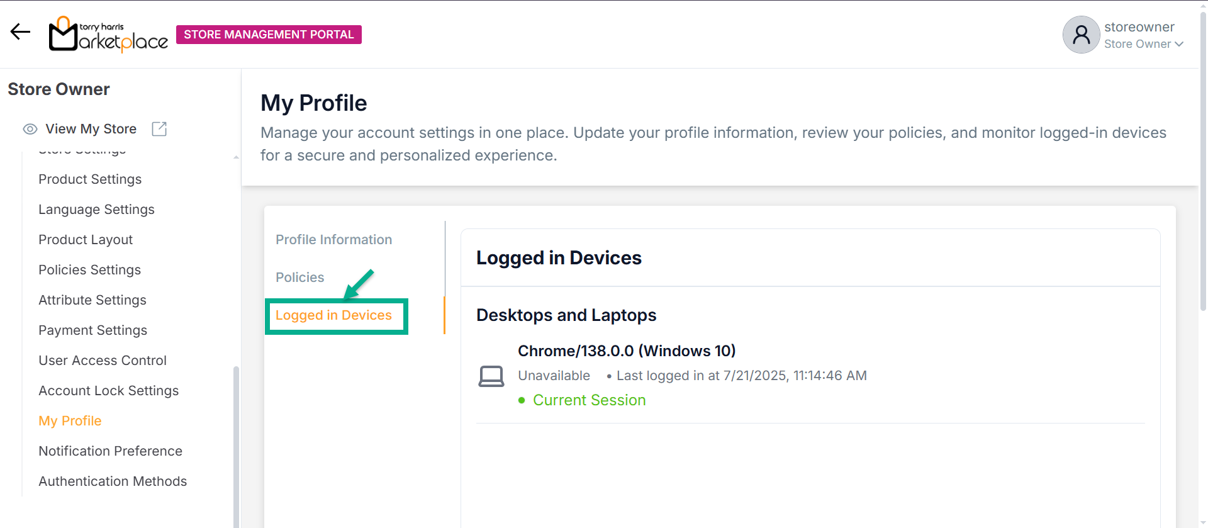Viewport: 1208px width, 528px height.
Task: Expand the Store Owner account dropdown chevron
Action: [x=1179, y=44]
